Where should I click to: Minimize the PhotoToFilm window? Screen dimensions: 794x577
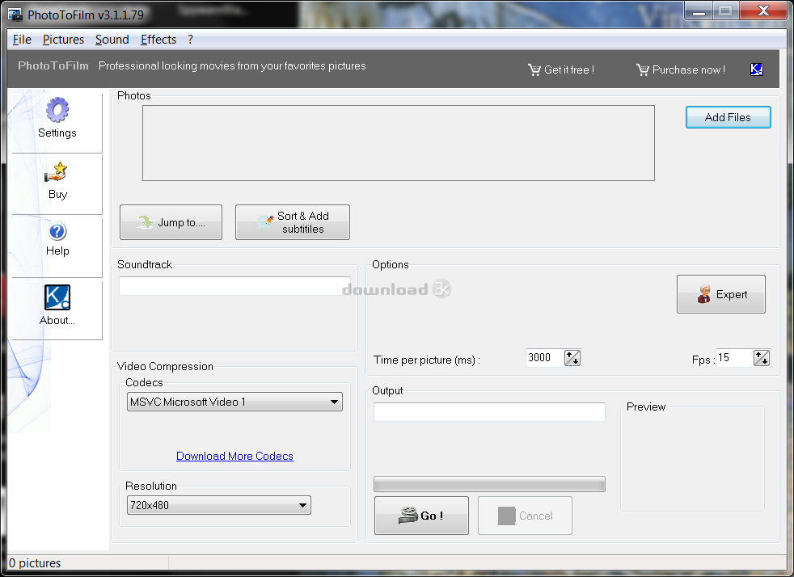(699, 11)
